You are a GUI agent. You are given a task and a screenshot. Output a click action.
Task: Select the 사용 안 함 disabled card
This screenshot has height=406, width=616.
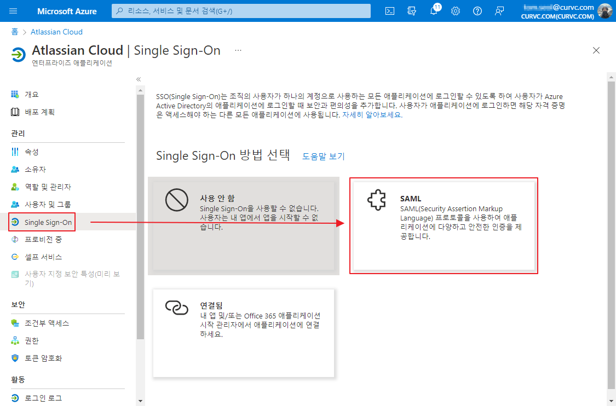coord(244,226)
